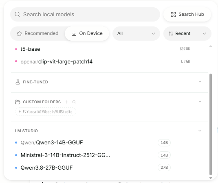Click the Custom Folders search icon
This screenshot has height=183, width=218.
pos(74,102)
